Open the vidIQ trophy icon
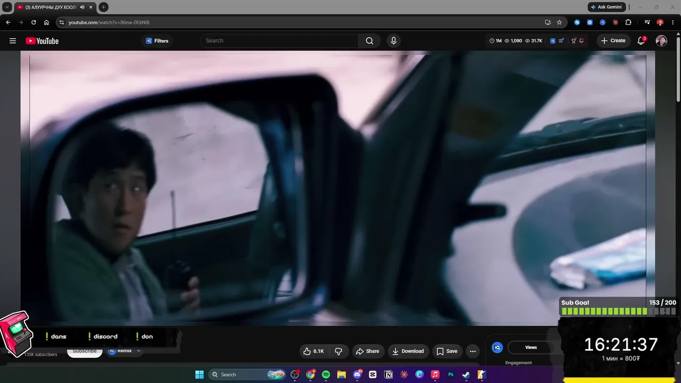Viewport: 681px width, 383px height. (574, 41)
